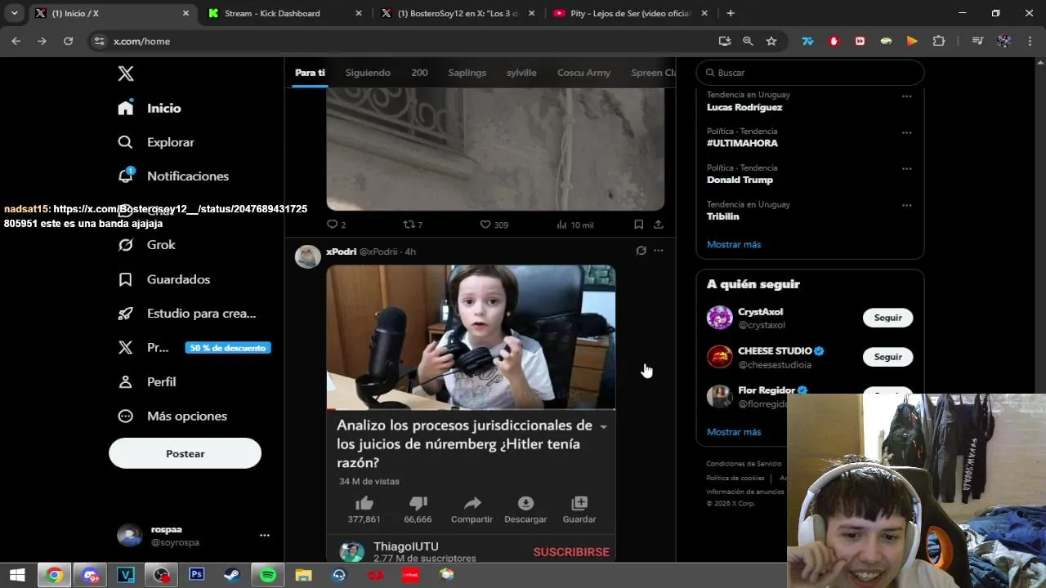Open Chrome extensions puzzle icon
Screen dimensions: 1046x588
[938, 41]
